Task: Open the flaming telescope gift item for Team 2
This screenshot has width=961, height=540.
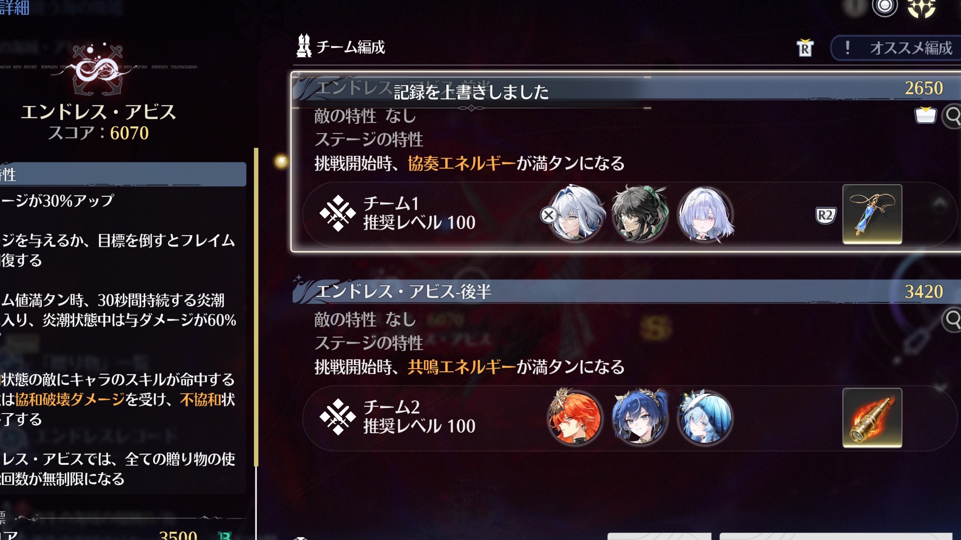Action: [872, 417]
